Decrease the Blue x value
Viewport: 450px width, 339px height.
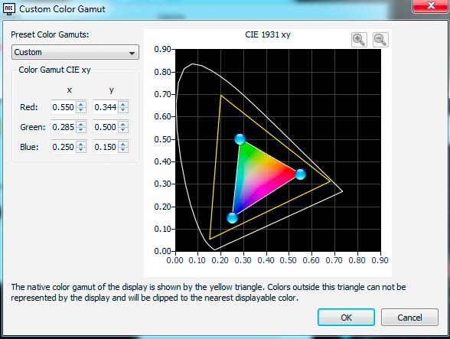(x=81, y=150)
